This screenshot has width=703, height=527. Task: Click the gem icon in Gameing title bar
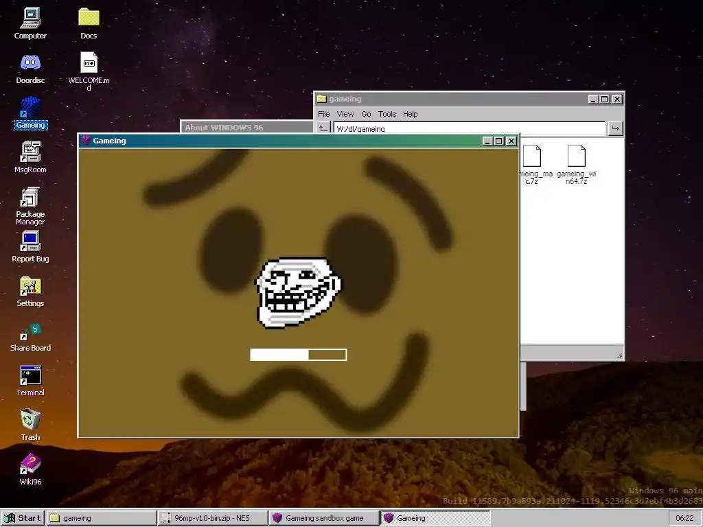tap(86, 141)
